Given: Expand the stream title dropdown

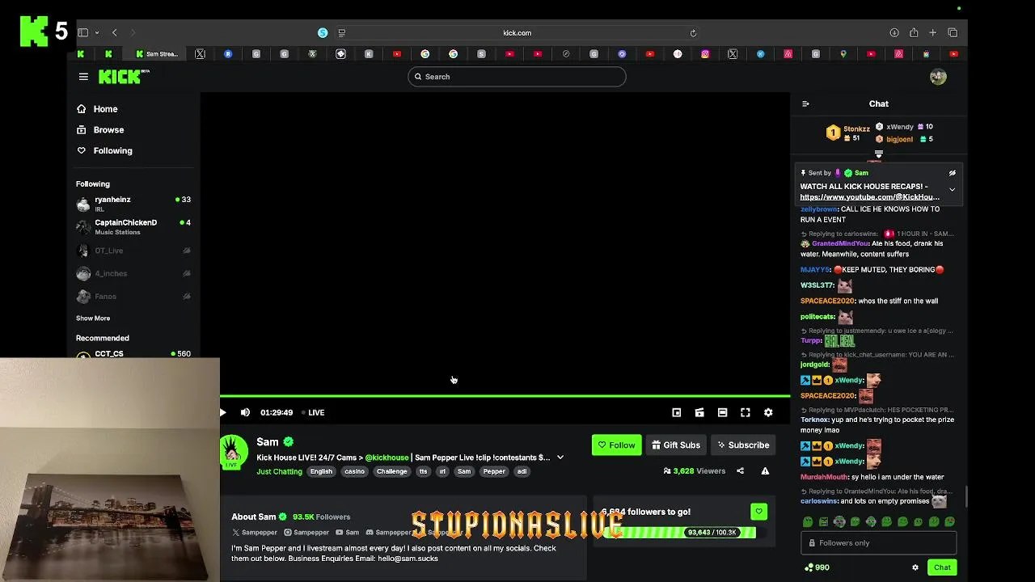Looking at the screenshot, I should [560, 458].
